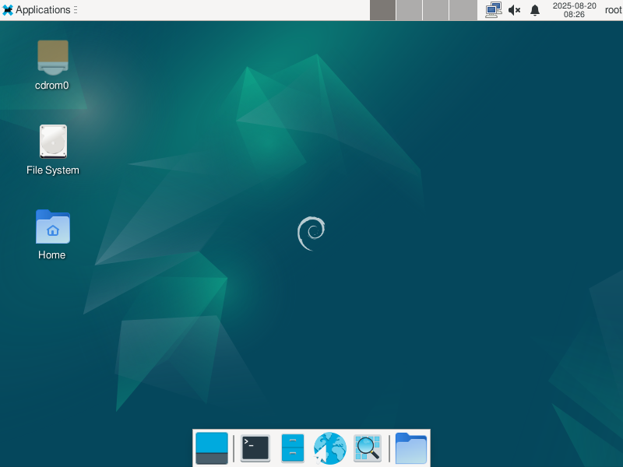623x467 pixels.
Task: Select the first workspace pane
Action: coord(382,10)
